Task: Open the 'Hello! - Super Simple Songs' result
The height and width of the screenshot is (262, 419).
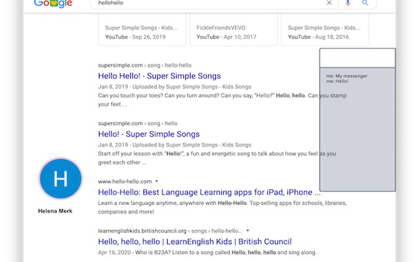Action: [x=149, y=134]
